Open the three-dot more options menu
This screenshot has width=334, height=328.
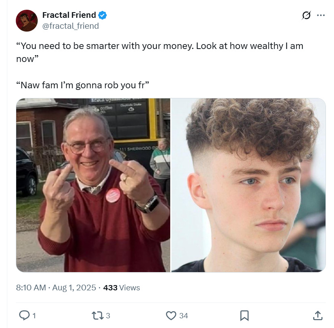321,15
